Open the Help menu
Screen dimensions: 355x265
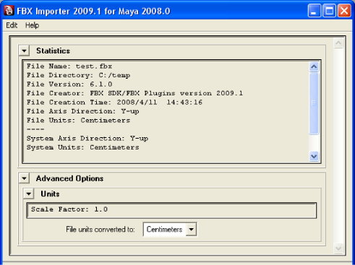click(x=32, y=25)
